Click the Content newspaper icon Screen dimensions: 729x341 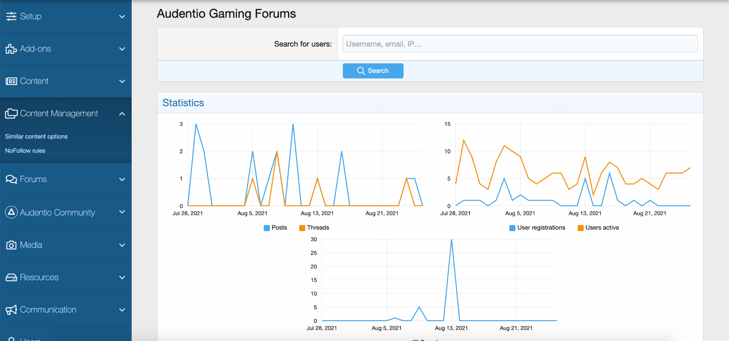(x=11, y=81)
